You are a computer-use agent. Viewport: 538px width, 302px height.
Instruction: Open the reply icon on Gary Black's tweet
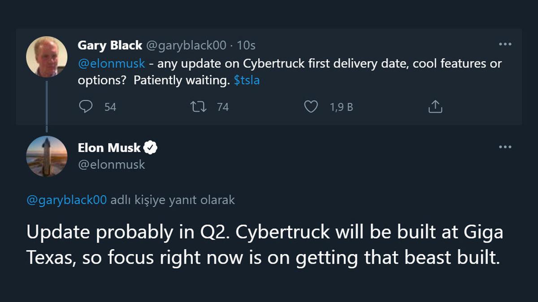[x=86, y=106]
